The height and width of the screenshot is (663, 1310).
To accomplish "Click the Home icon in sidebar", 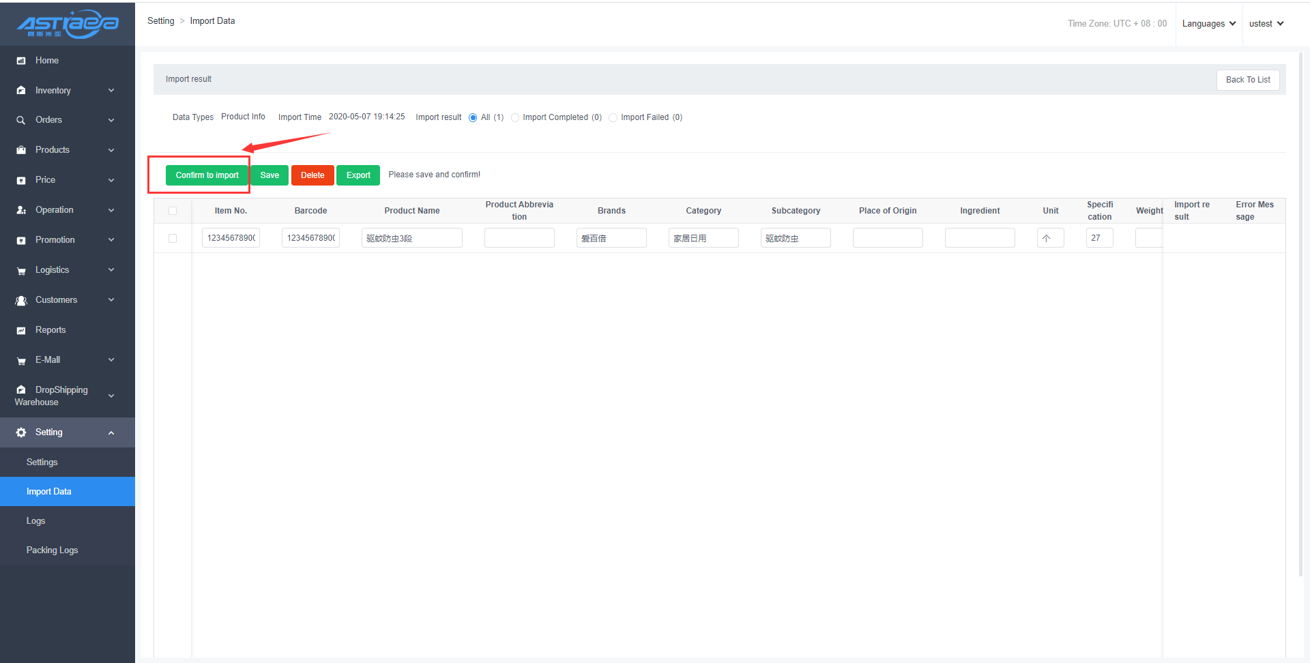I will pos(21,61).
